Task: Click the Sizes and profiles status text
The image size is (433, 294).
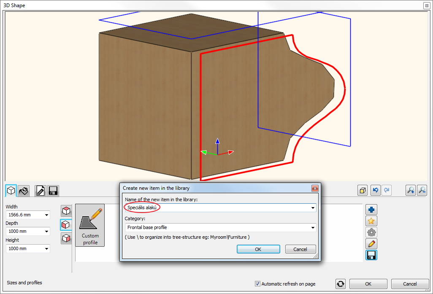Action: pyautogui.click(x=24, y=283)
